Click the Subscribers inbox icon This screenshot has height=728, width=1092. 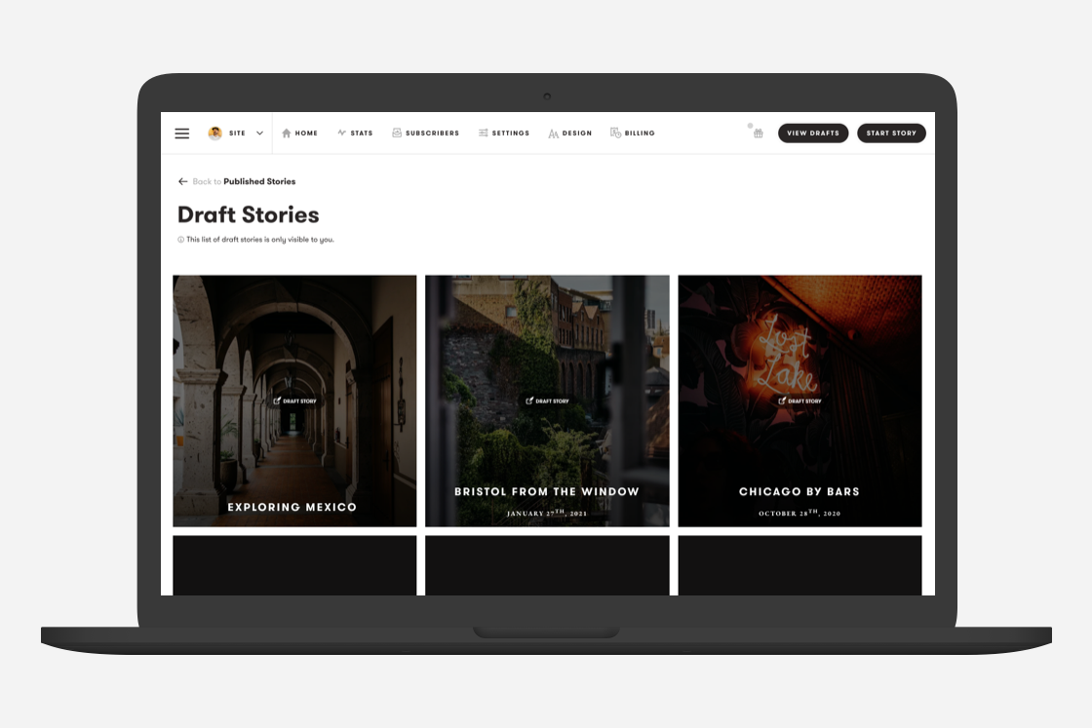[x=396, y=133]
